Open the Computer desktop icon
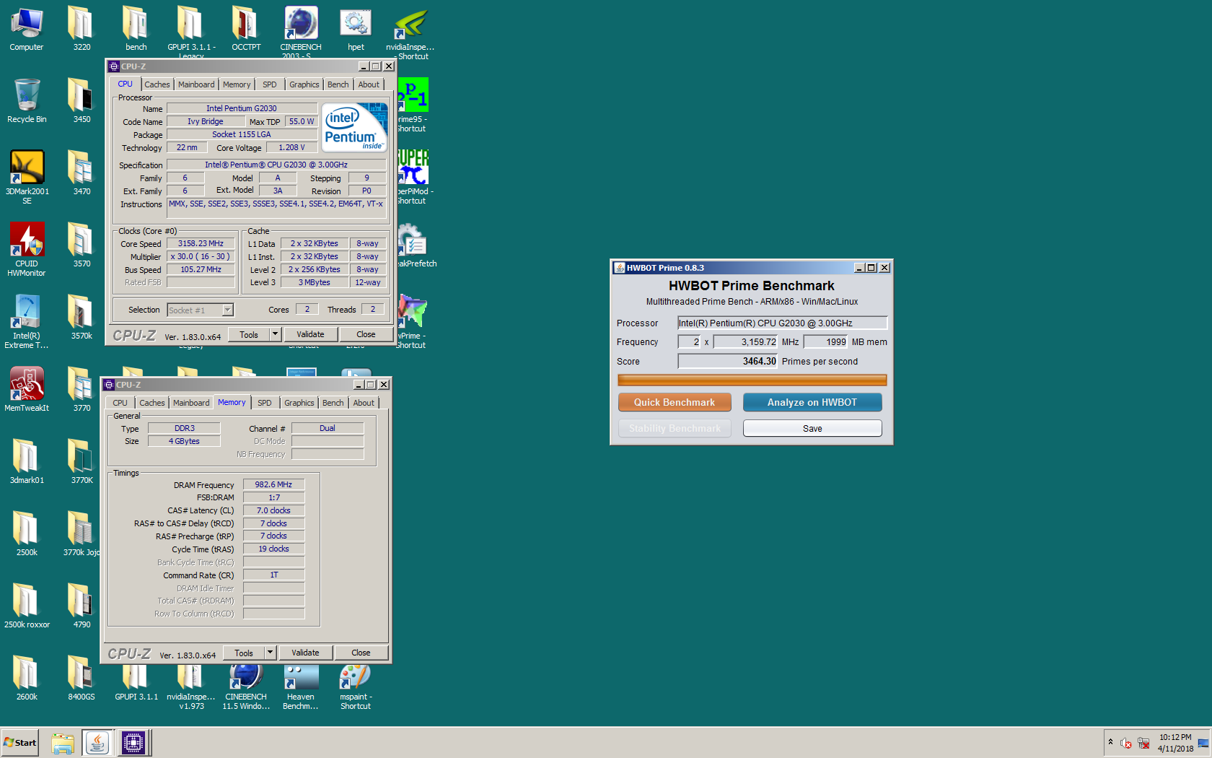The image size is (1212, 758). [27, 29]
